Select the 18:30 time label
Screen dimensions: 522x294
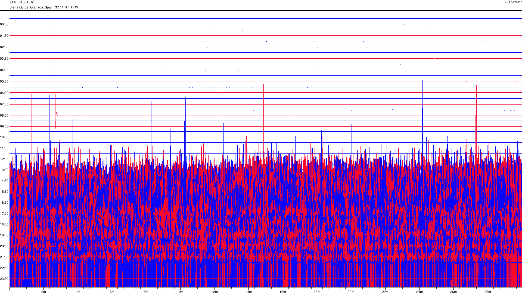pos(4,224)
